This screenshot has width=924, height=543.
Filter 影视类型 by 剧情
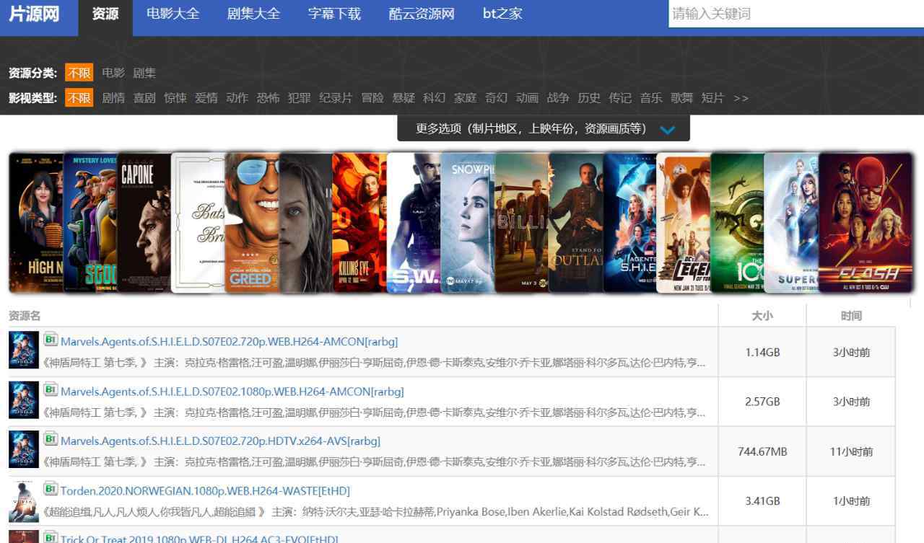pyautogui.click(x=113, y=97)
